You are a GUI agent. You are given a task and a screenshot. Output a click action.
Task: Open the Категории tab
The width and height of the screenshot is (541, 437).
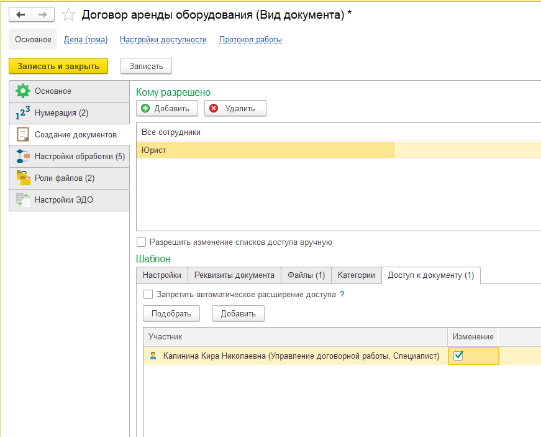coord(356,275)
